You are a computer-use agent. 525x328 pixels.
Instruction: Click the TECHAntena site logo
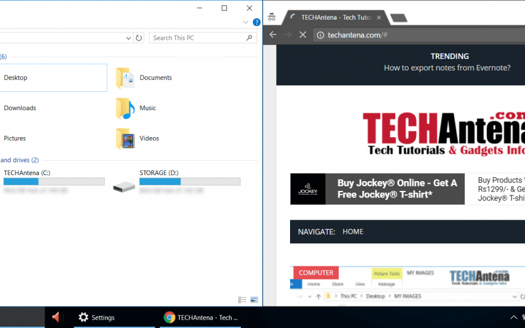pyautogui.click(x=444, y=133)
